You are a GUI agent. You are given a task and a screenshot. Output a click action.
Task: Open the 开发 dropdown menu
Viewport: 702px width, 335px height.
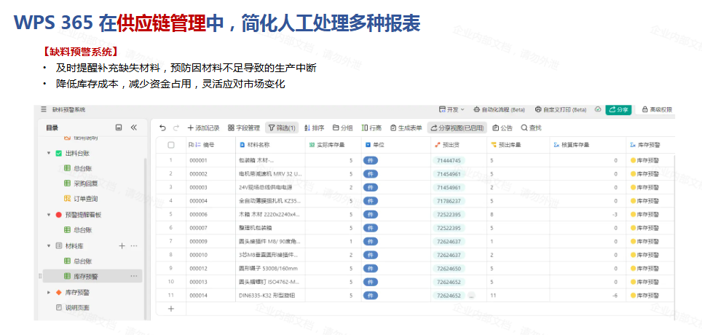coord(451,109)
